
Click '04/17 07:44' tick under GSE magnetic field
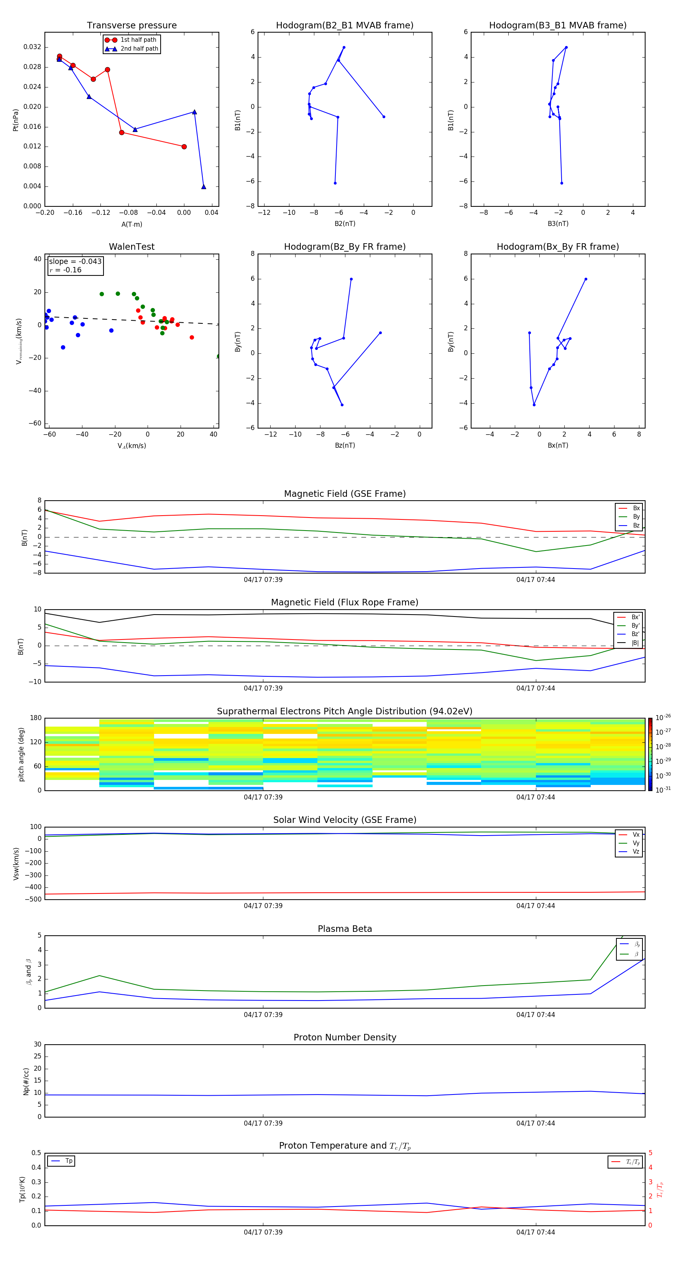coord(536,580)
